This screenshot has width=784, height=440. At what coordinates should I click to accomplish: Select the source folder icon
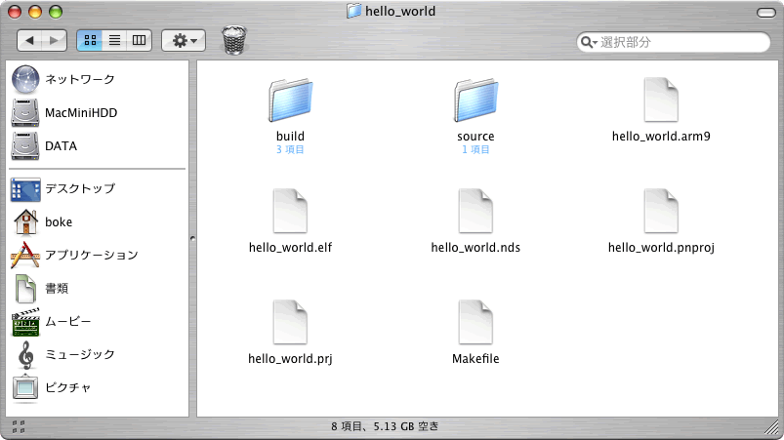[476, 100]
